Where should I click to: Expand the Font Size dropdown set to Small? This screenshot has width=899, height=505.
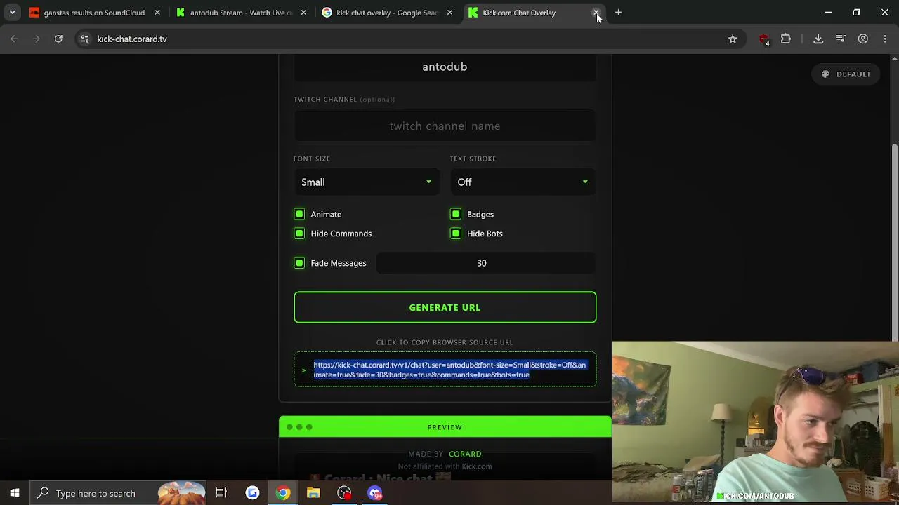367,182
